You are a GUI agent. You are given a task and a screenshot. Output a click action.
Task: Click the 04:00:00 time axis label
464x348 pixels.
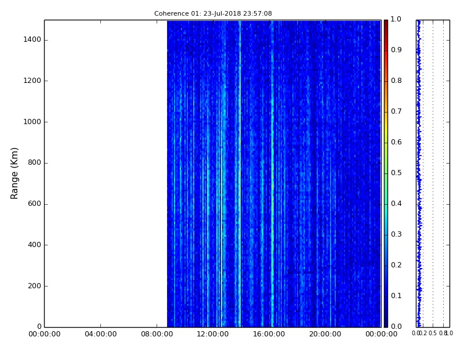[100, 334]
